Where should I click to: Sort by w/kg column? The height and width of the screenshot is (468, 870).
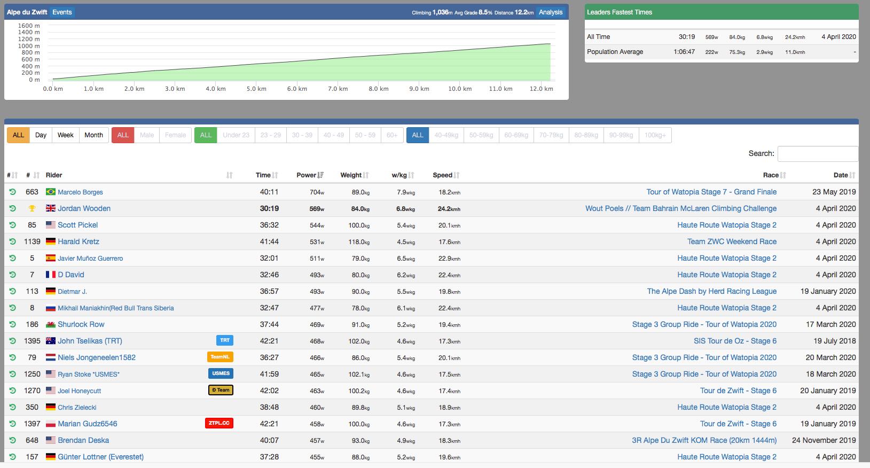[403, 175]
